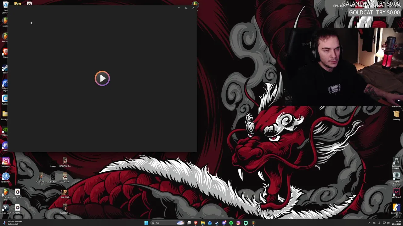
Task: Select the A20D43FB image file thumbnail
Action: coord(41,178)
